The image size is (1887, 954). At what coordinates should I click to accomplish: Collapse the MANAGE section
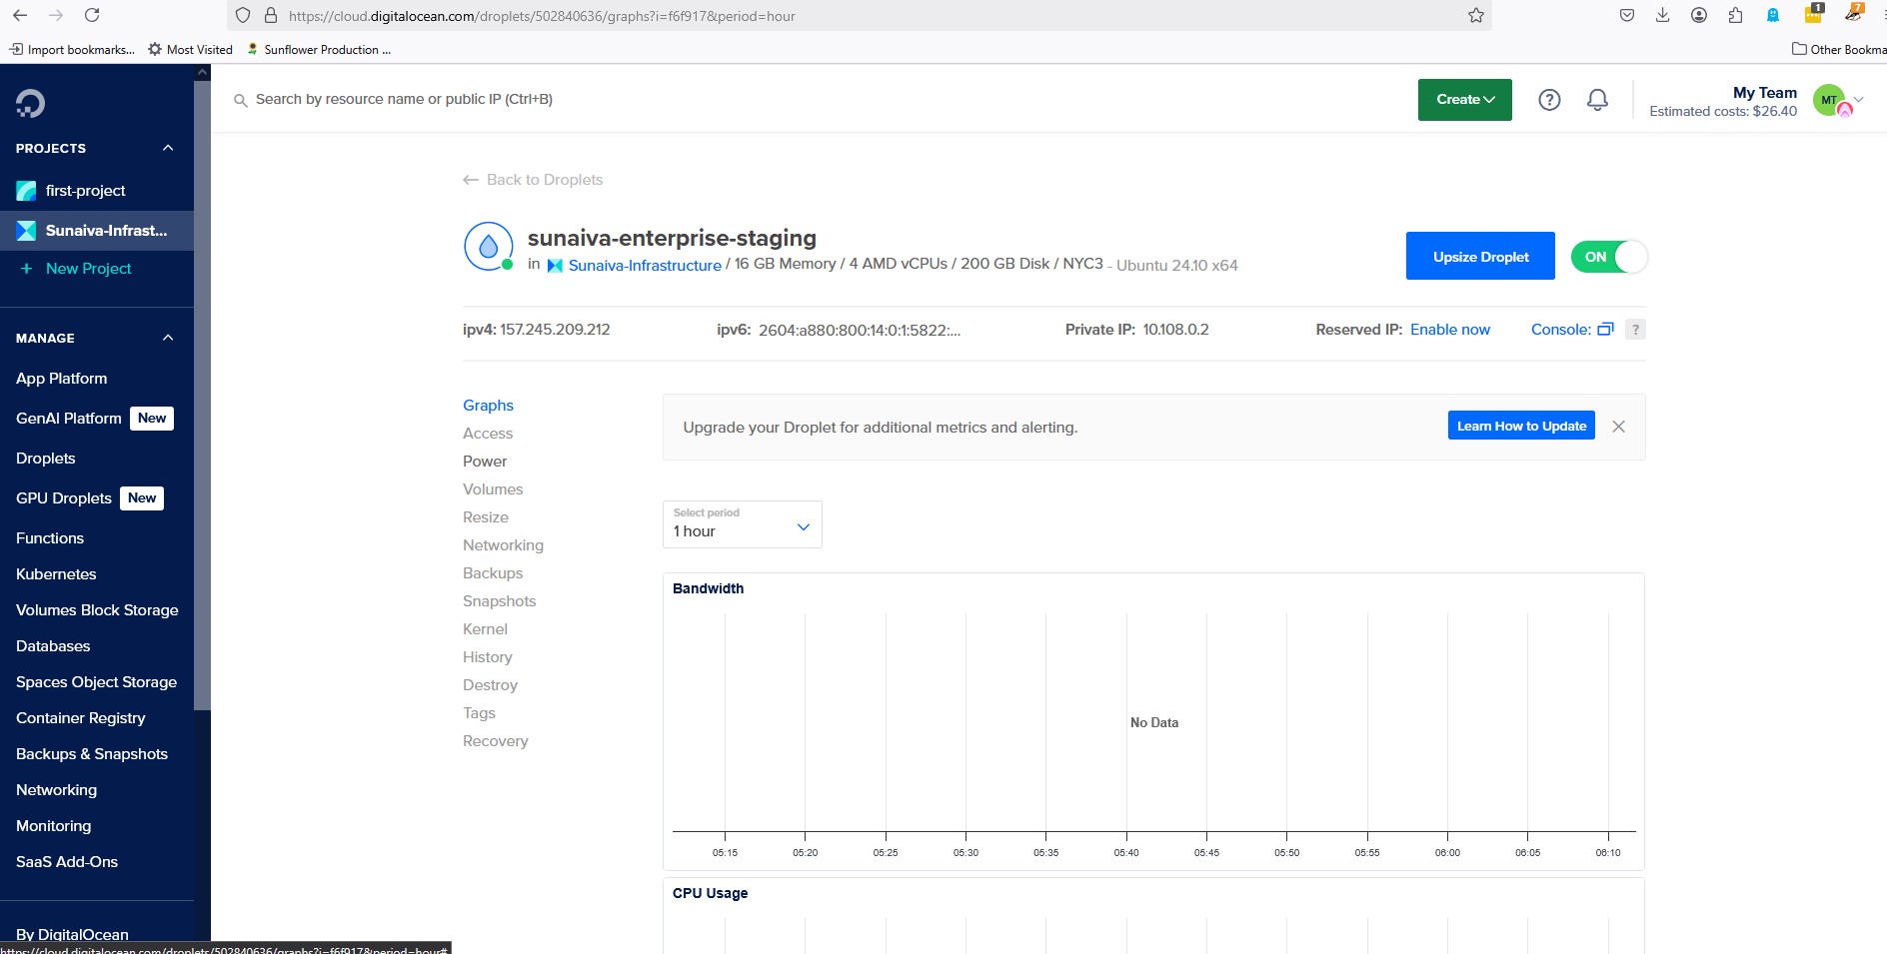(x=168, y=338)
